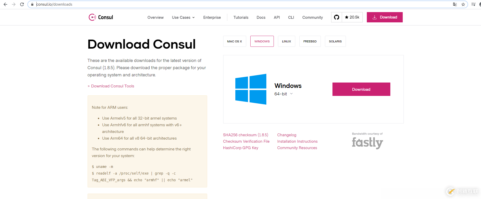The image size is (481, 199).
Task: Open the SHA256 checksum link
Action: pos(245,135)
